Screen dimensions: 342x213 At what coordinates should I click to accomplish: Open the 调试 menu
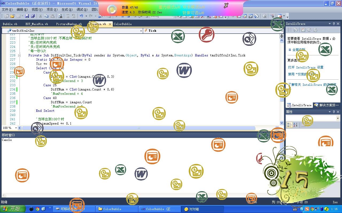coord(82,9)
